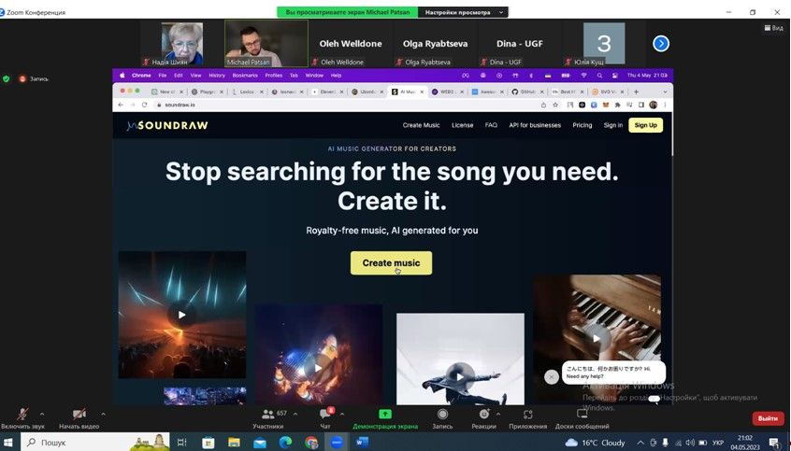This screenshot has width=791, height=451.
Task: Unmute microphone in the Zoom toolbar
Action: pyautogui.click(x=22, y=415)
